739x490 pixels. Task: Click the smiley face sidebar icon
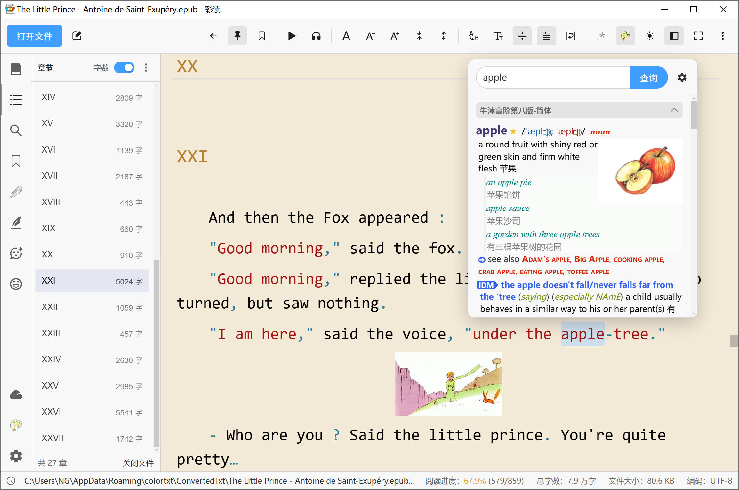click(x=16, y=284)
